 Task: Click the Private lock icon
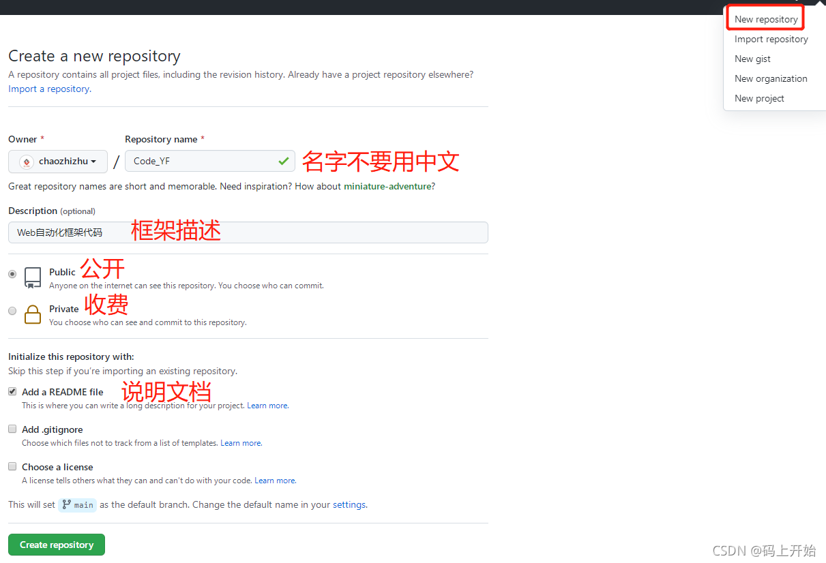click(33, 314)
